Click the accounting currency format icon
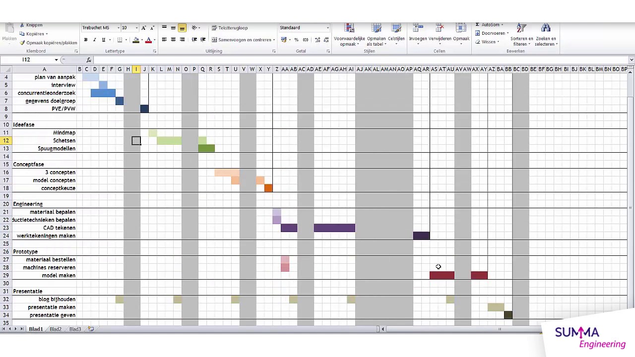Image resolution: width=635 pixels, height=357 pixels. 284,40
